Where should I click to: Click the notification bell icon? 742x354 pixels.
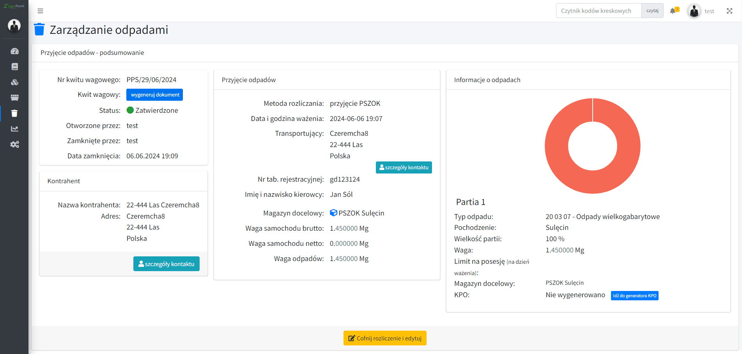673,11
